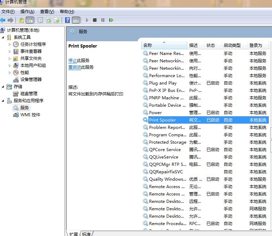Select the Print Spooler service row
Image resolution: width=272 pixels, height=236 pixels.
[205, 120]
